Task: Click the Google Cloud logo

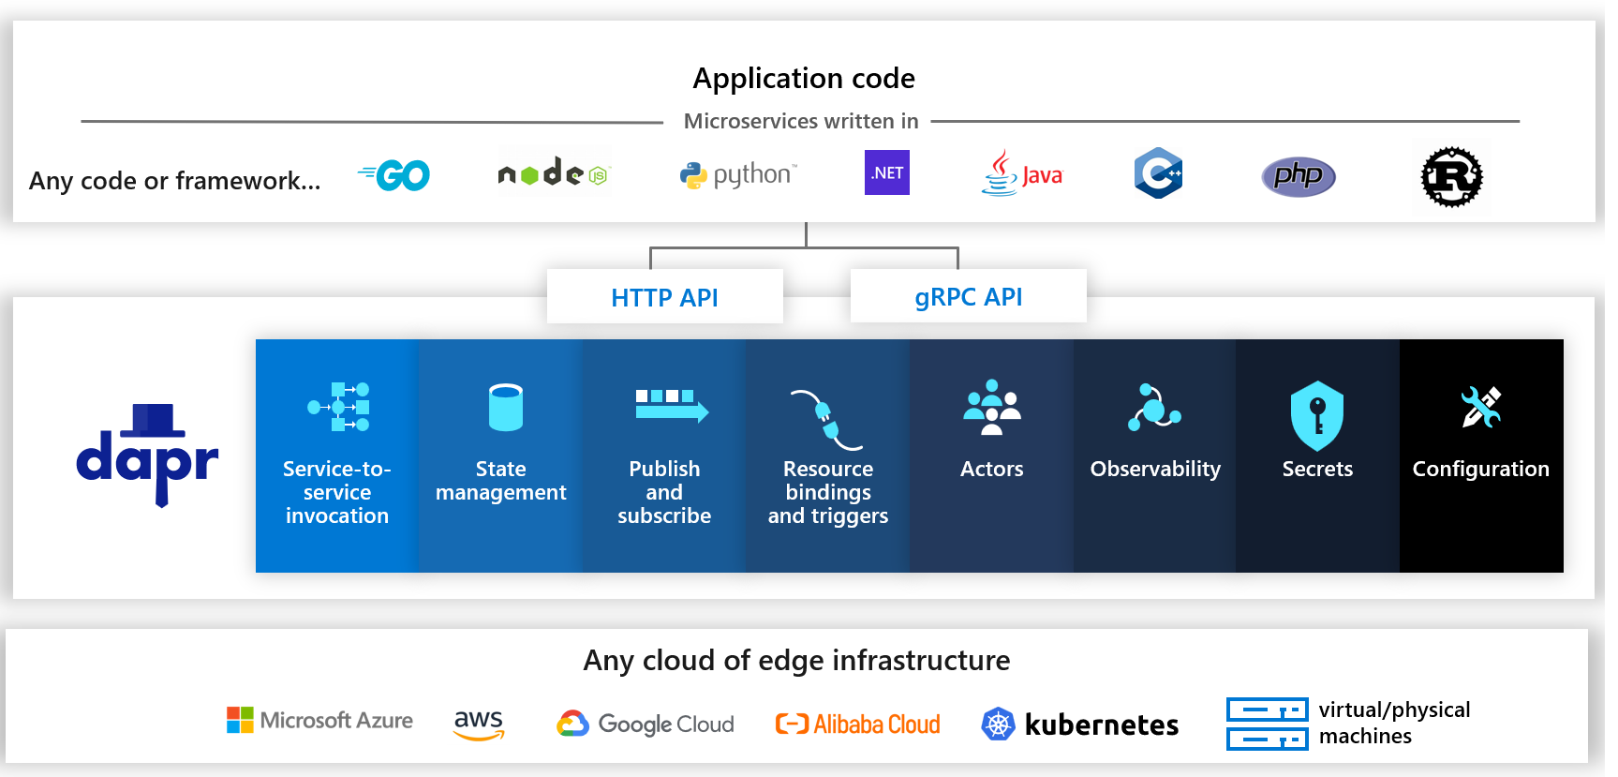Action: [x=646, y=724]
